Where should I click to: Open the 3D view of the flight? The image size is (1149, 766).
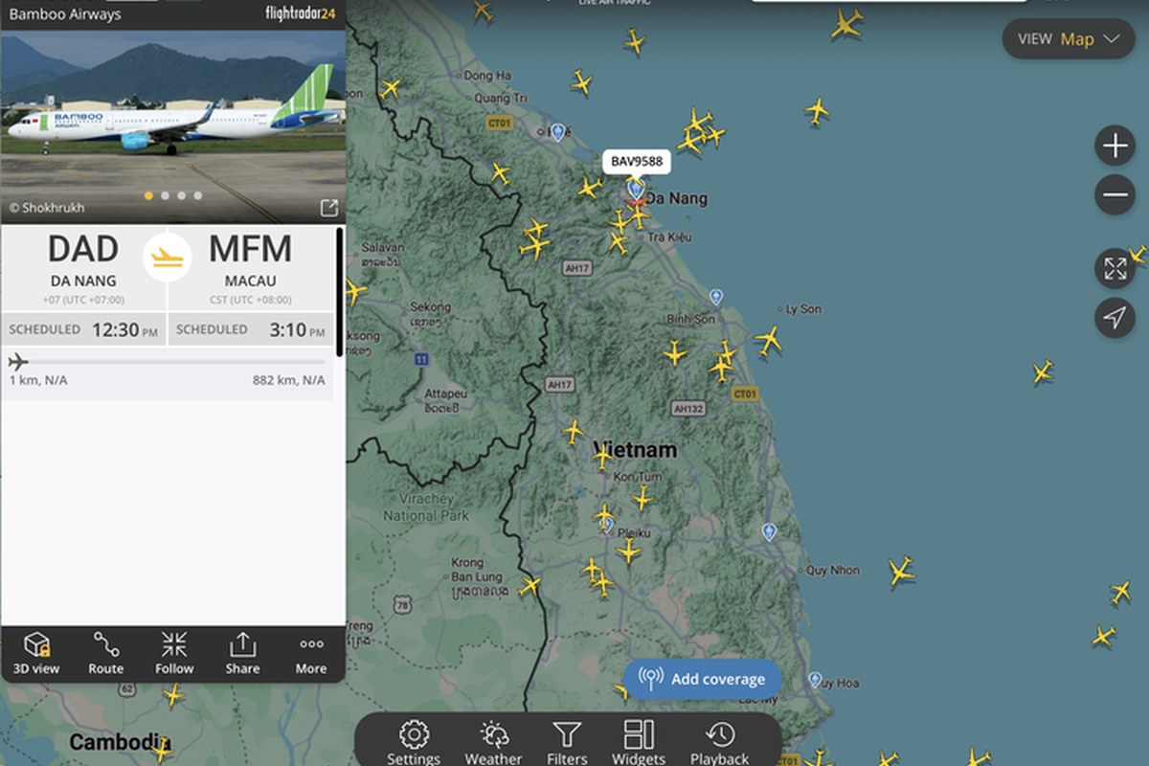click(36, 654)
